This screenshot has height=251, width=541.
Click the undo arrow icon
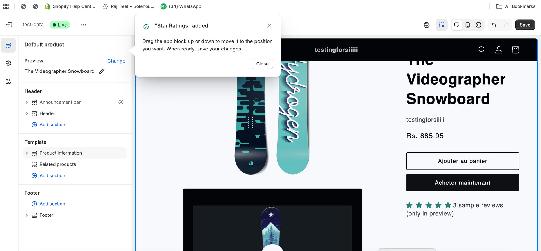(494, 25)
